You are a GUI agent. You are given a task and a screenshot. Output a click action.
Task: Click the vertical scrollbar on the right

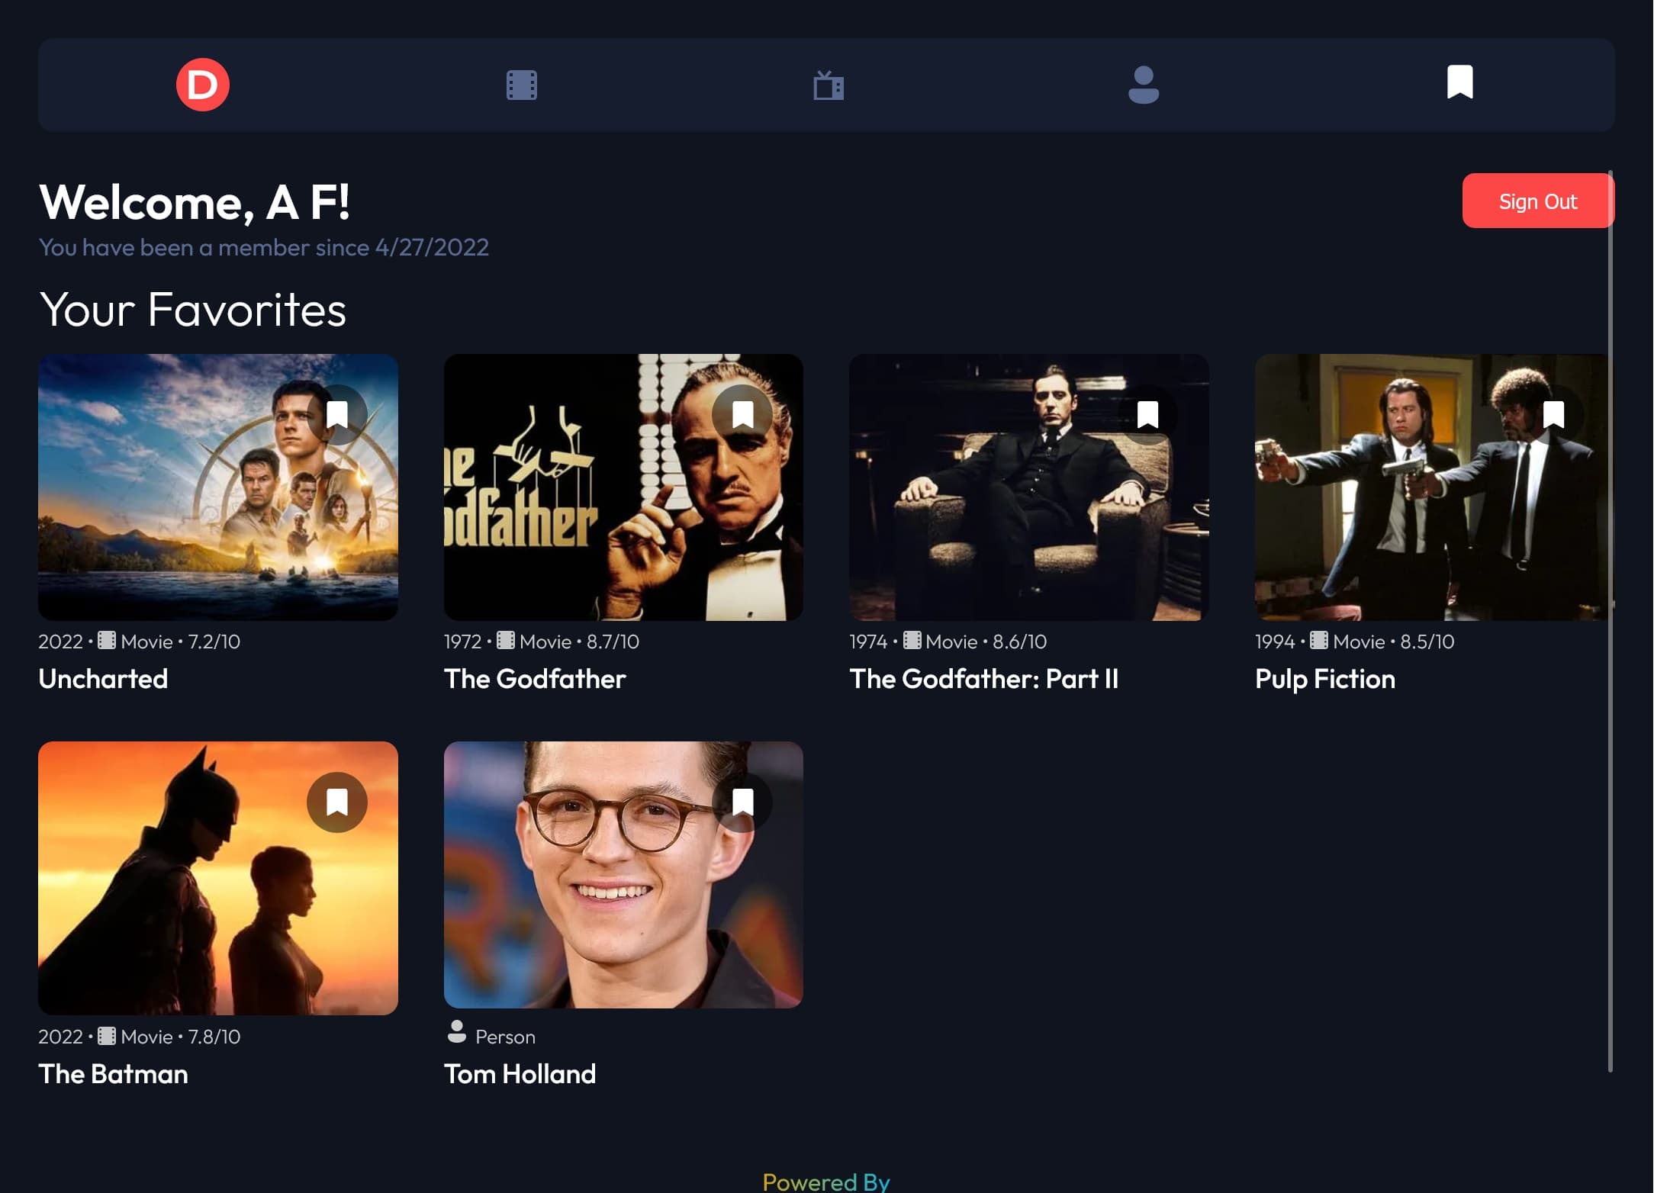click(1610, 622)
